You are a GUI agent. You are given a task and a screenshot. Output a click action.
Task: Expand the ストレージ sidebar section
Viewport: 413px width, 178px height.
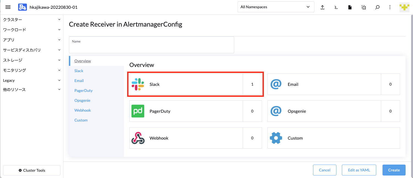coord(32,60)
